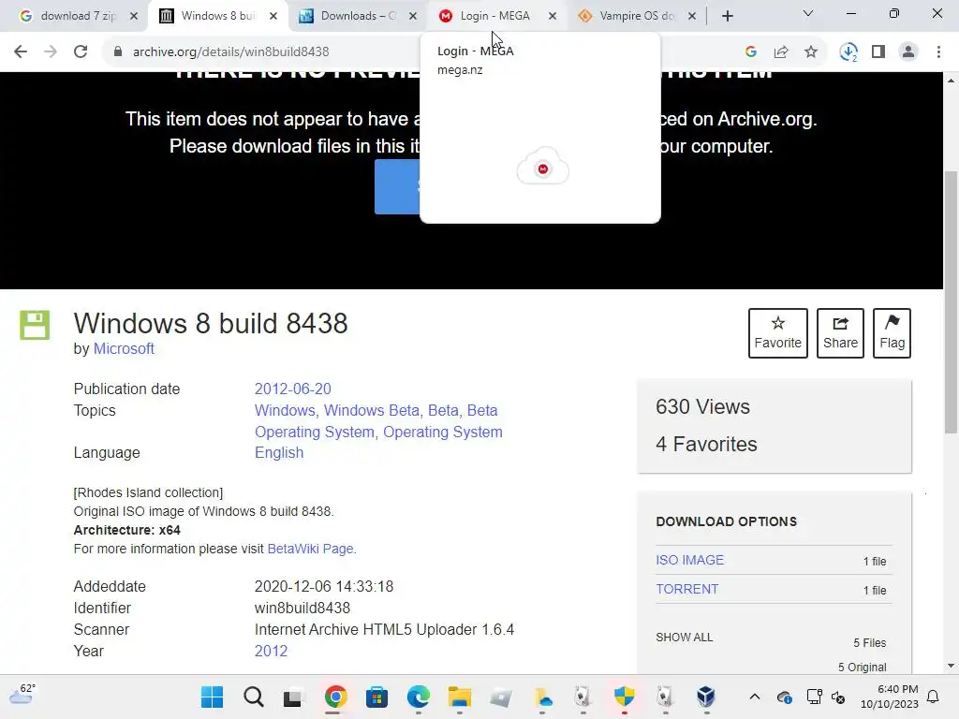Open Chrome downloads indicator
This screenshot has height=719, width=959.
click(x=848, y=52)
